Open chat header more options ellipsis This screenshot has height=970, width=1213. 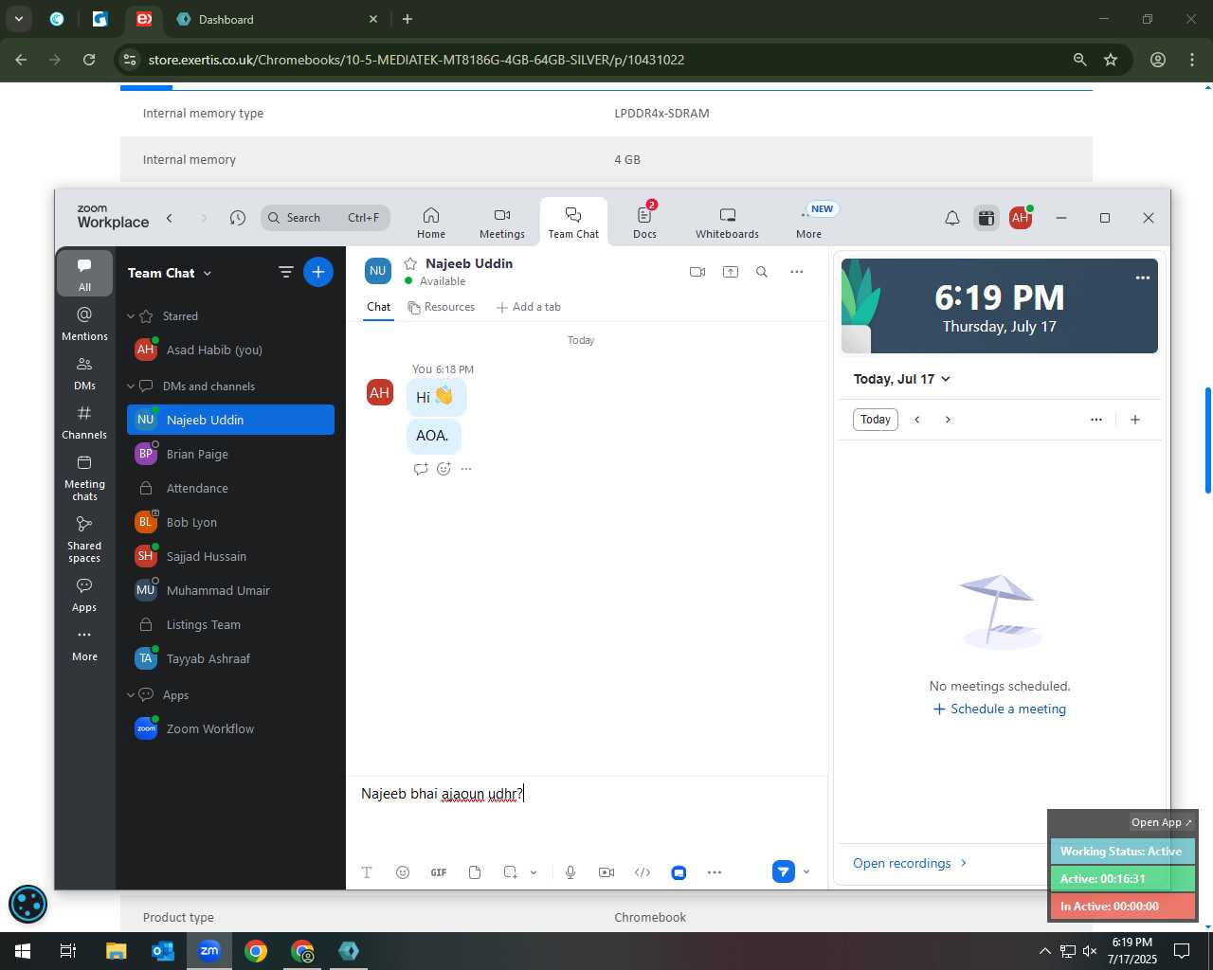click(797, 272)
